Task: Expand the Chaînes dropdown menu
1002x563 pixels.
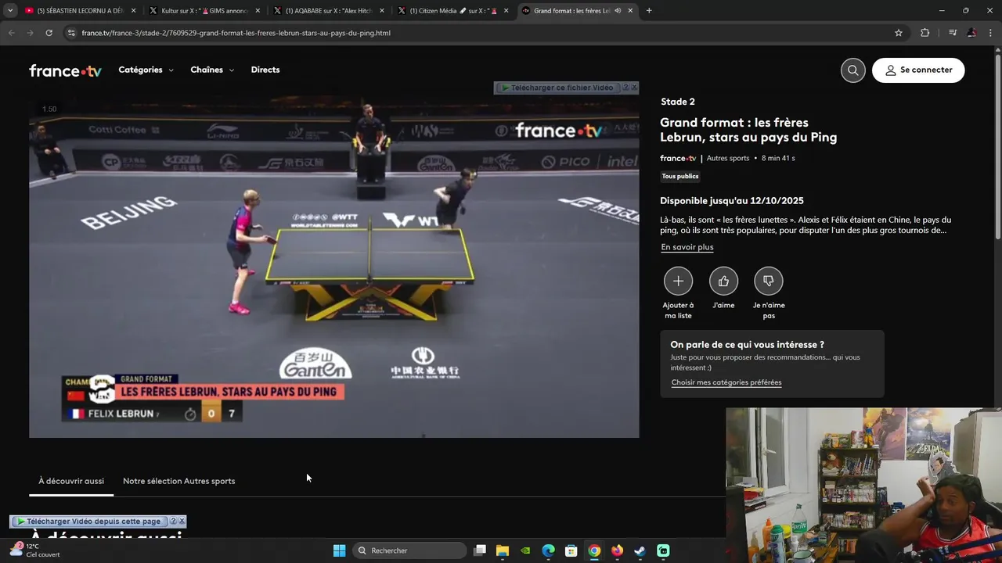Action: pos(212,70)
